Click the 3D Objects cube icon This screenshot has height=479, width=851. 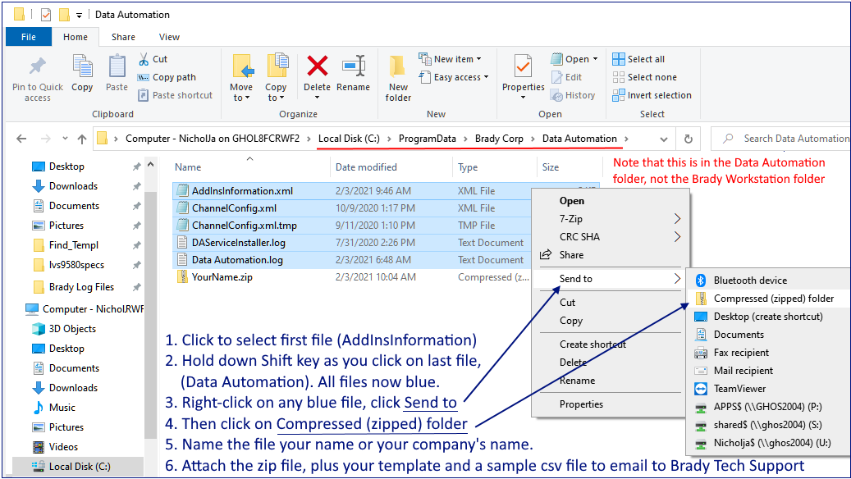pos(38,329)
